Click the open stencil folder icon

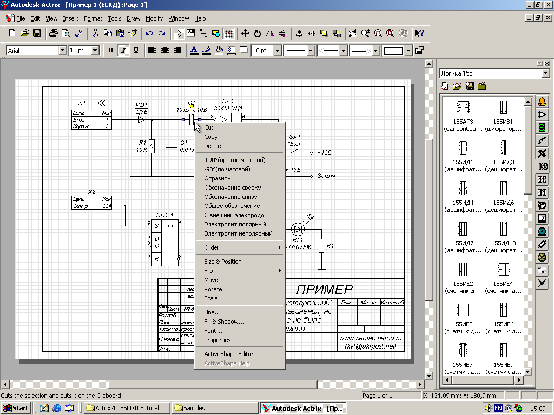click(457, 86)
